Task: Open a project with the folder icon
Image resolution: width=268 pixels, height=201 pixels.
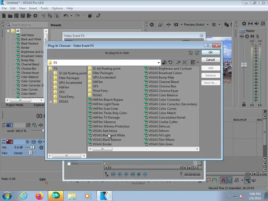Action: [x=10, y=16]
